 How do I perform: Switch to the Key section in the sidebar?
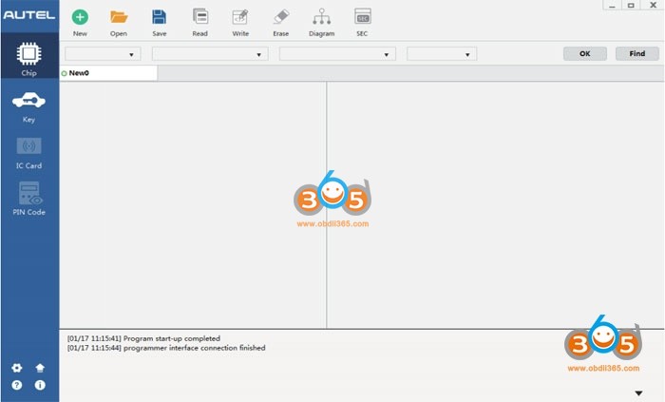(x=28, y=107)
